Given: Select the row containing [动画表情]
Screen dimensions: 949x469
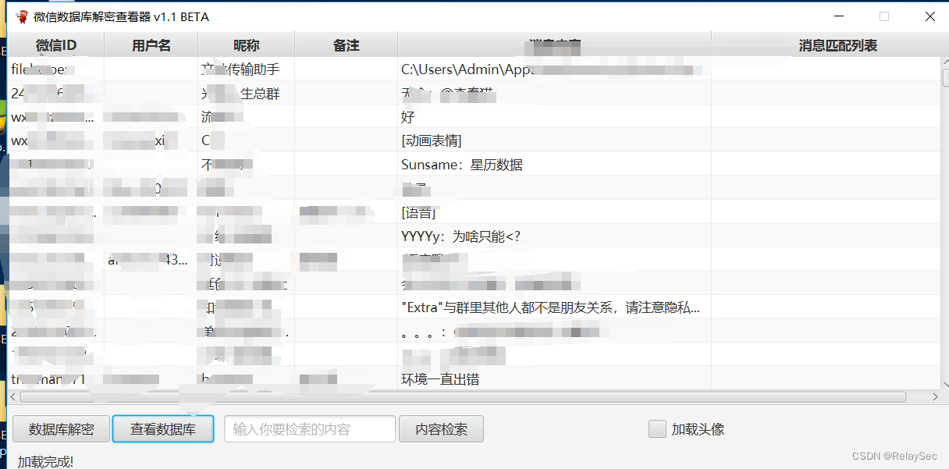Looking at the screenshot, I should click(312, 140).
